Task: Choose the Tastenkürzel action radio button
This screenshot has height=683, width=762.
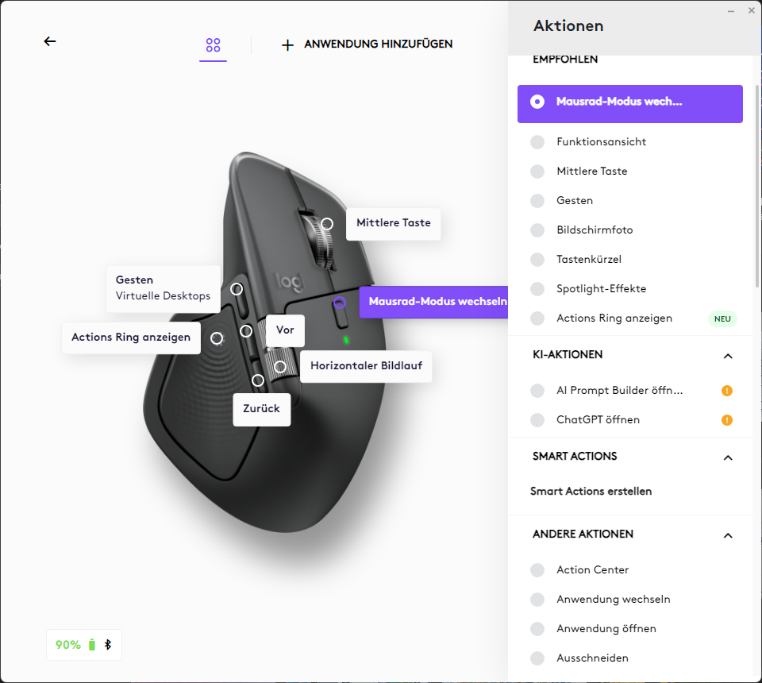Action: click(x=537, y=260)
